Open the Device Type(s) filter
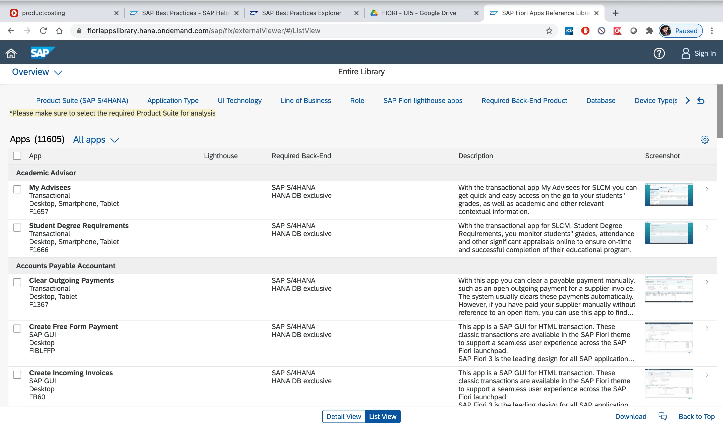 point(656,100)
